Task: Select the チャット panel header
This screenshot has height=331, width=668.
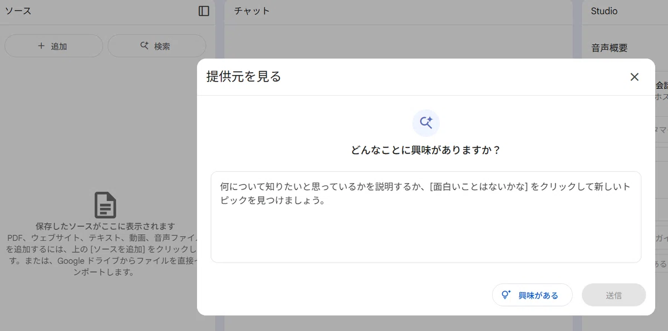Action: pyautogui.click(x=252, y=11)
